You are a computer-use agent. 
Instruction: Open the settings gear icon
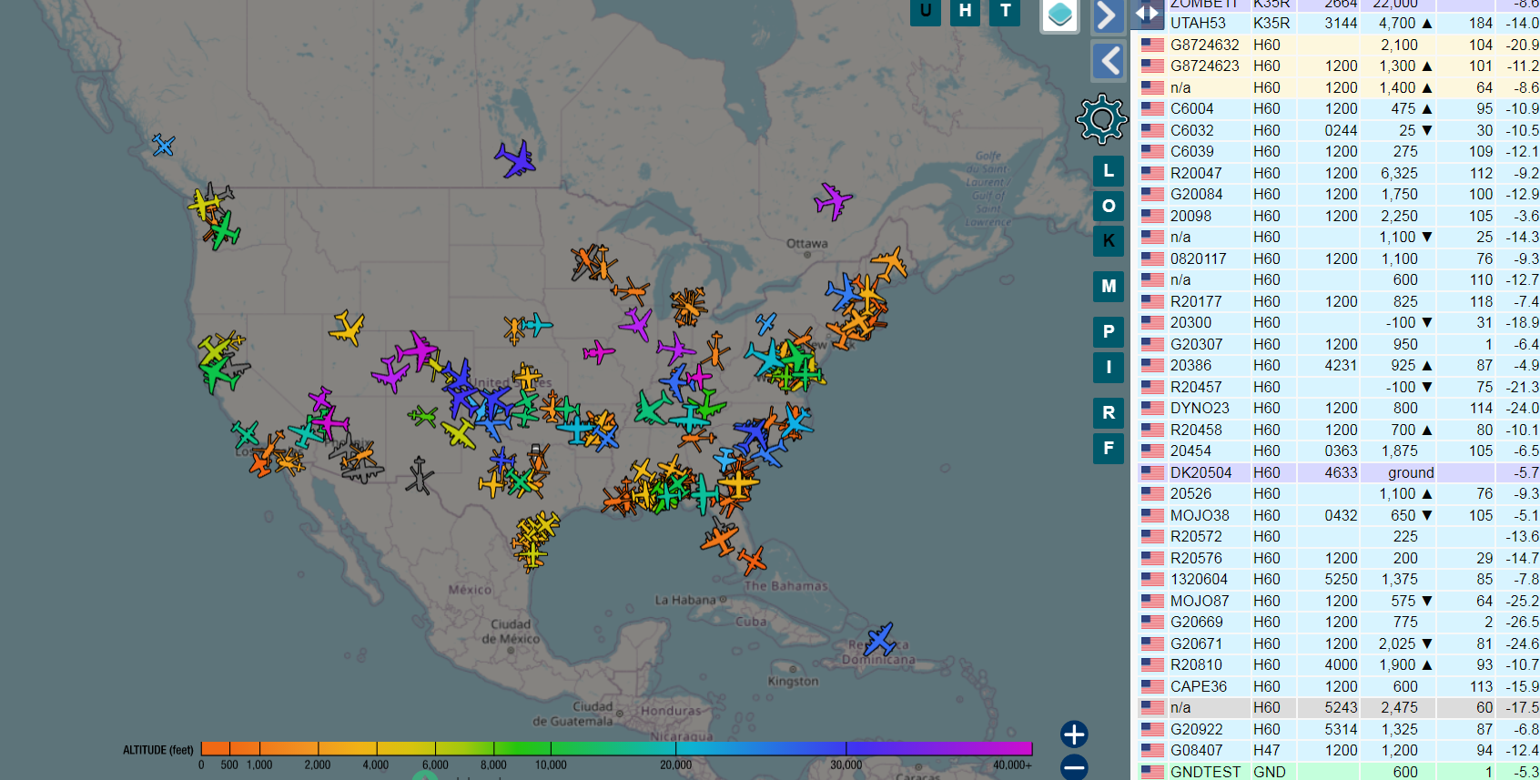coord(1101,119)
